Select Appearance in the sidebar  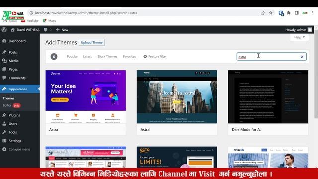tap(20, 89)
